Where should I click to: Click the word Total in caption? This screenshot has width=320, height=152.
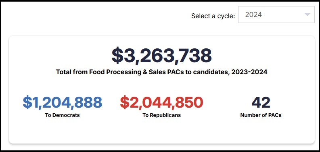(63, 72)
